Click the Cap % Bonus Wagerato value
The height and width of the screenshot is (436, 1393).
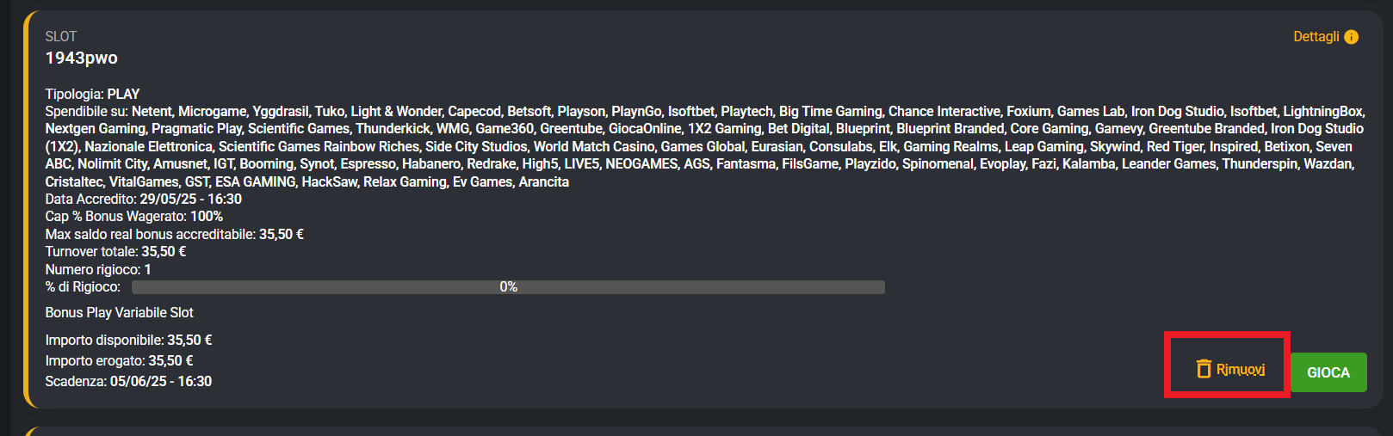click(x=207, y=217)
